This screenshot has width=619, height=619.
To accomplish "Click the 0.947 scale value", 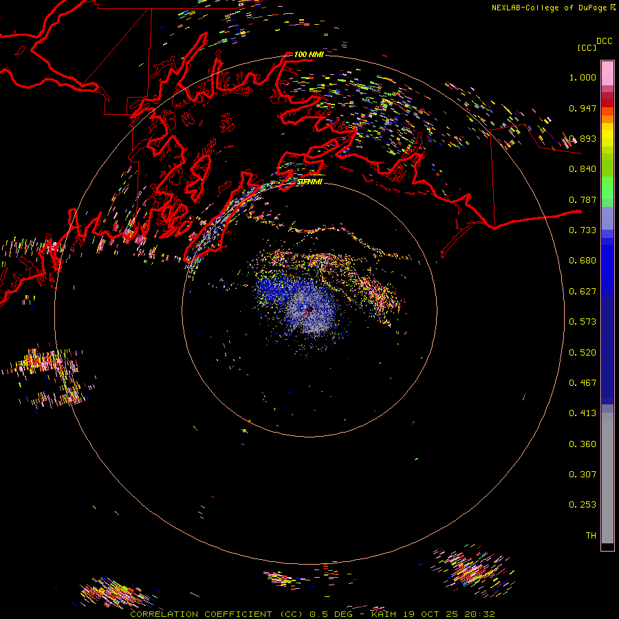I will pos(583,108).
